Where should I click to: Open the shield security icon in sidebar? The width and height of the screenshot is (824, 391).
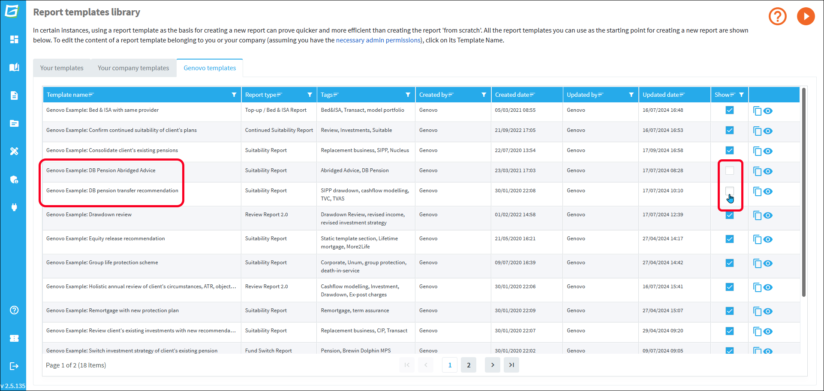pos(14,179)
